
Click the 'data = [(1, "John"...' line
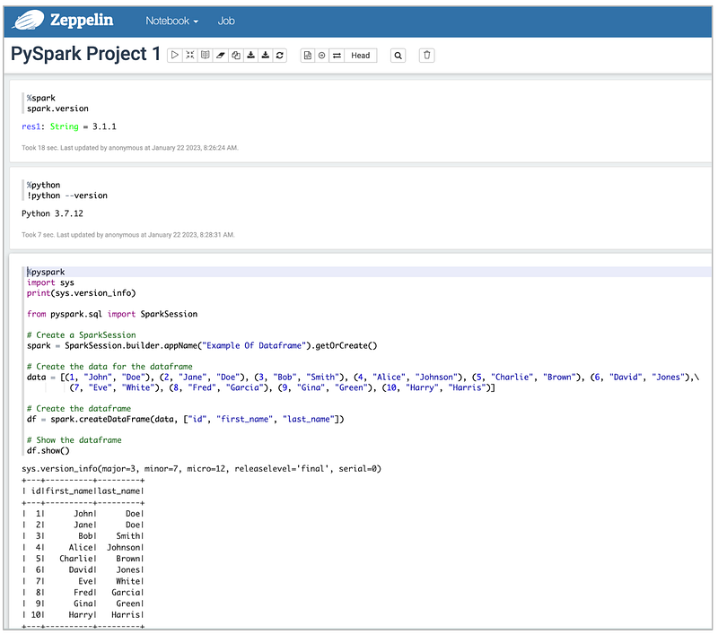(363, 377)
